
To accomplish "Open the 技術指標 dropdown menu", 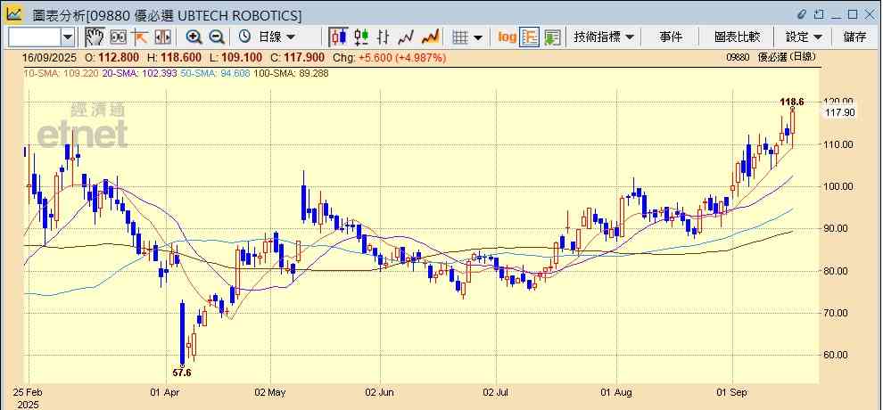I will 603,37.
